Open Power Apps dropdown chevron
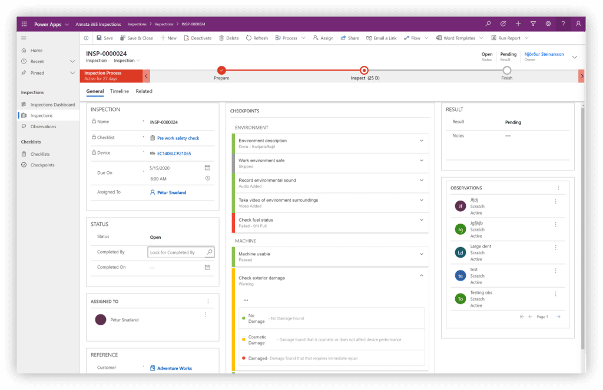 coord(67,24)
